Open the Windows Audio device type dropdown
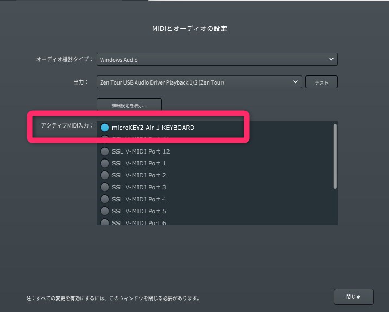Image resolution: width=389 pixels, height=312 pixels. coord(217,60)
